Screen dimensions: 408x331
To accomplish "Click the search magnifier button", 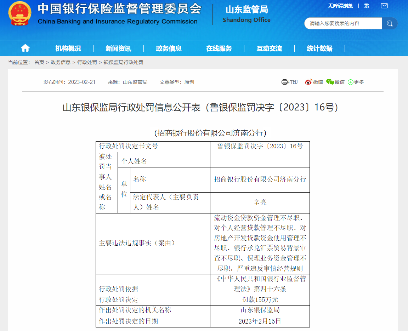I will click(x=390, y=23).
